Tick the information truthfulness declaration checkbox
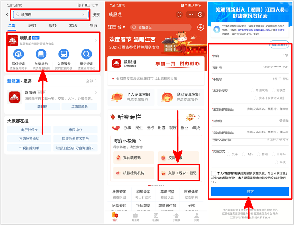This screenshot has width=294, height=225. click(214, 173)
